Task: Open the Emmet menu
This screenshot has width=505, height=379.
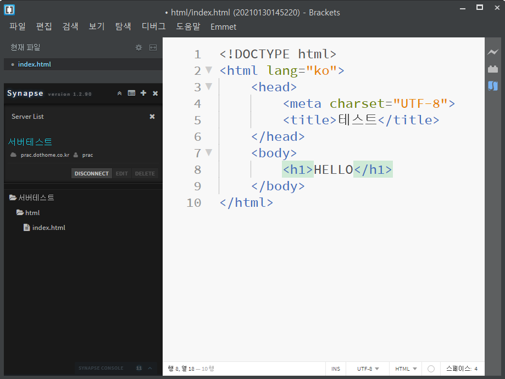Action: (x=223, y=27)
